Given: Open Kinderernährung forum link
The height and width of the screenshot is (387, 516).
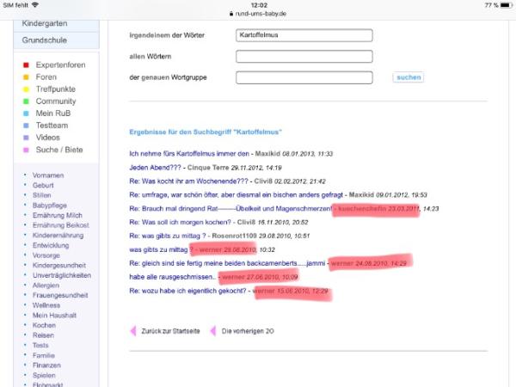Looking at the screenshot, I should (x=58, y=236).
